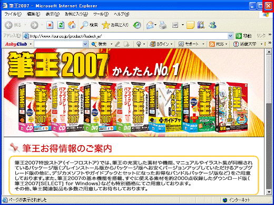
Task: Expand AsbyClub toolbar chevron overflow
Action: (270, 43)
